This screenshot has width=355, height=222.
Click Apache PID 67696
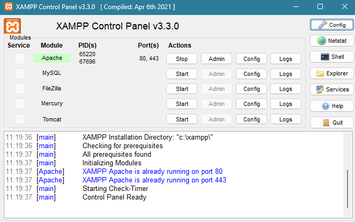coord(87,62)
